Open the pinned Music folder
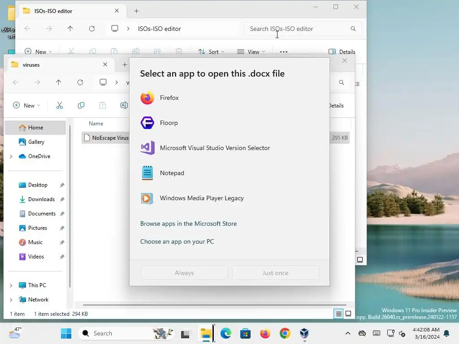The height and width of the screenshot is (344, 459). point(35,242)
